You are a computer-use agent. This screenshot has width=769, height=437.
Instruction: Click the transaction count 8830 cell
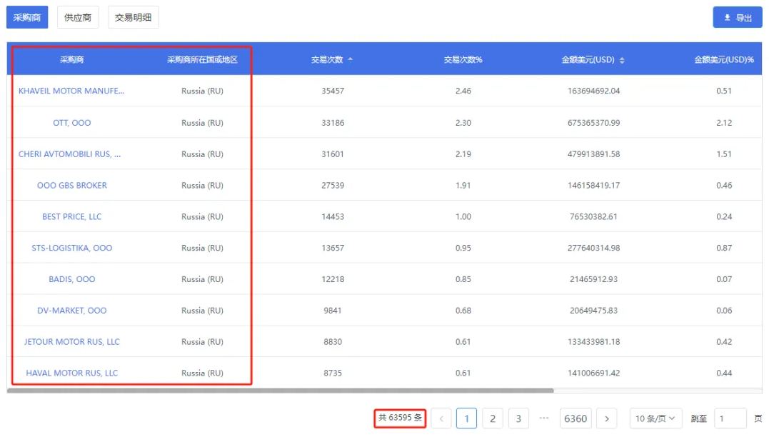(333, 342)
